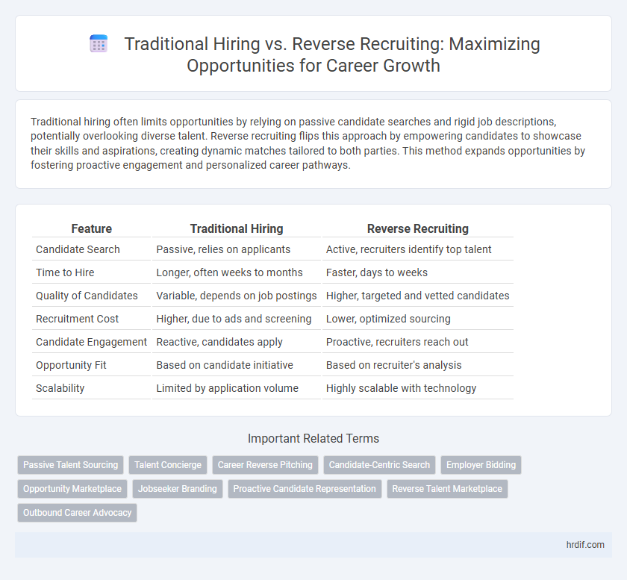Click the Employer Bidding tag
This screenshot has width=627, height=580.
pyautogui.click(x=481, y=465)
